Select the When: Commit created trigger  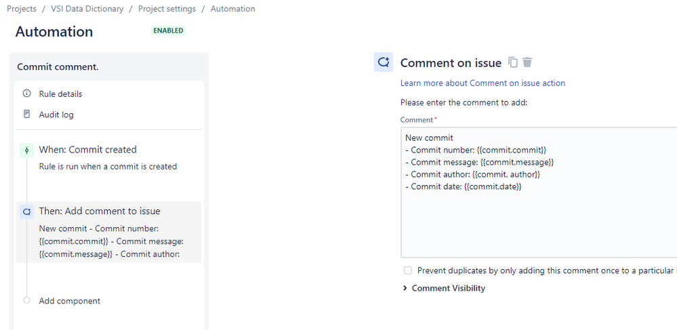109,158
